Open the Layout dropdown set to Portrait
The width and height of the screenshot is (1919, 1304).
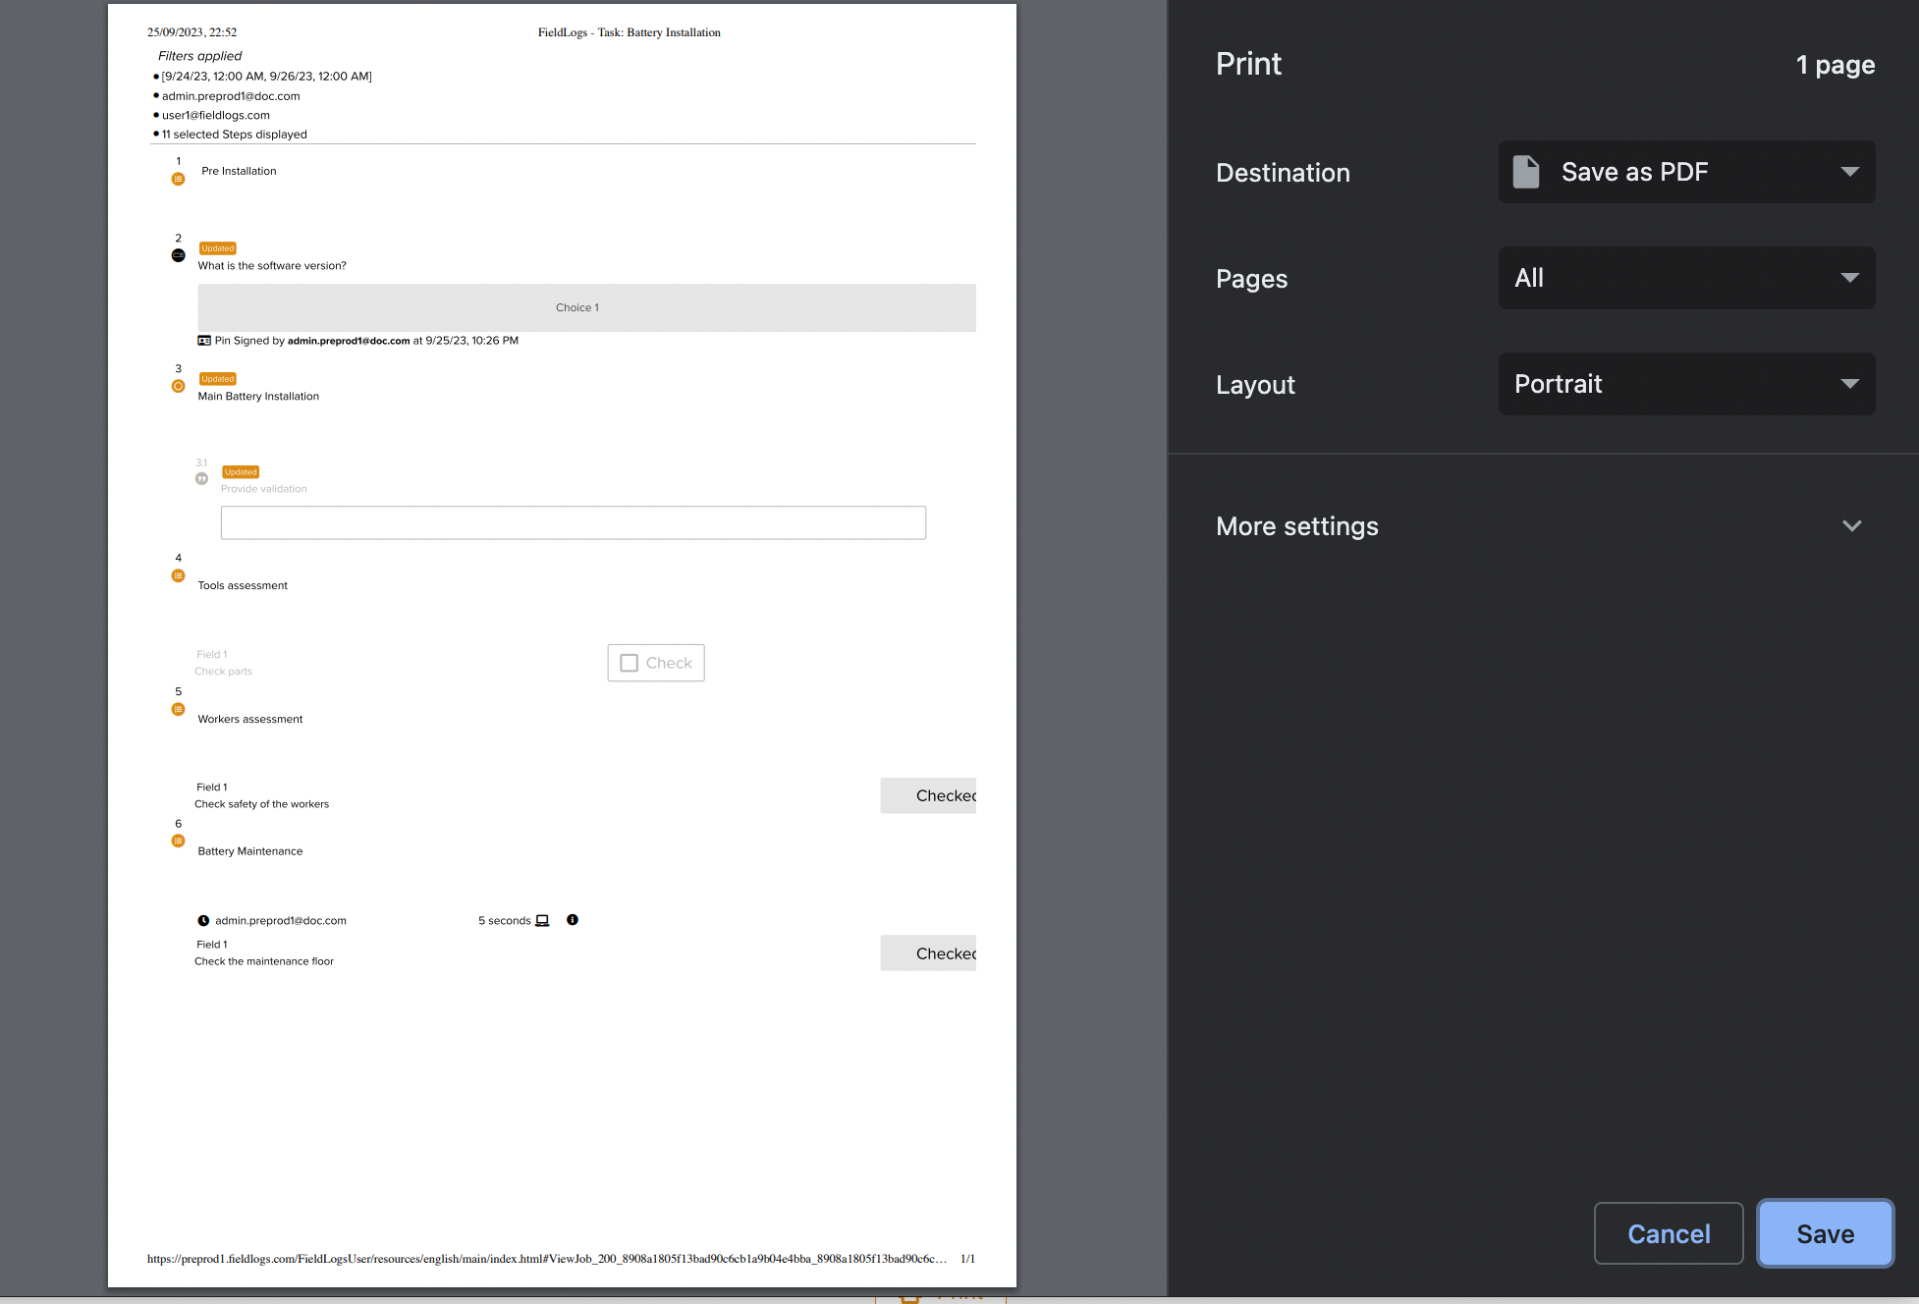click(1686, 384)
